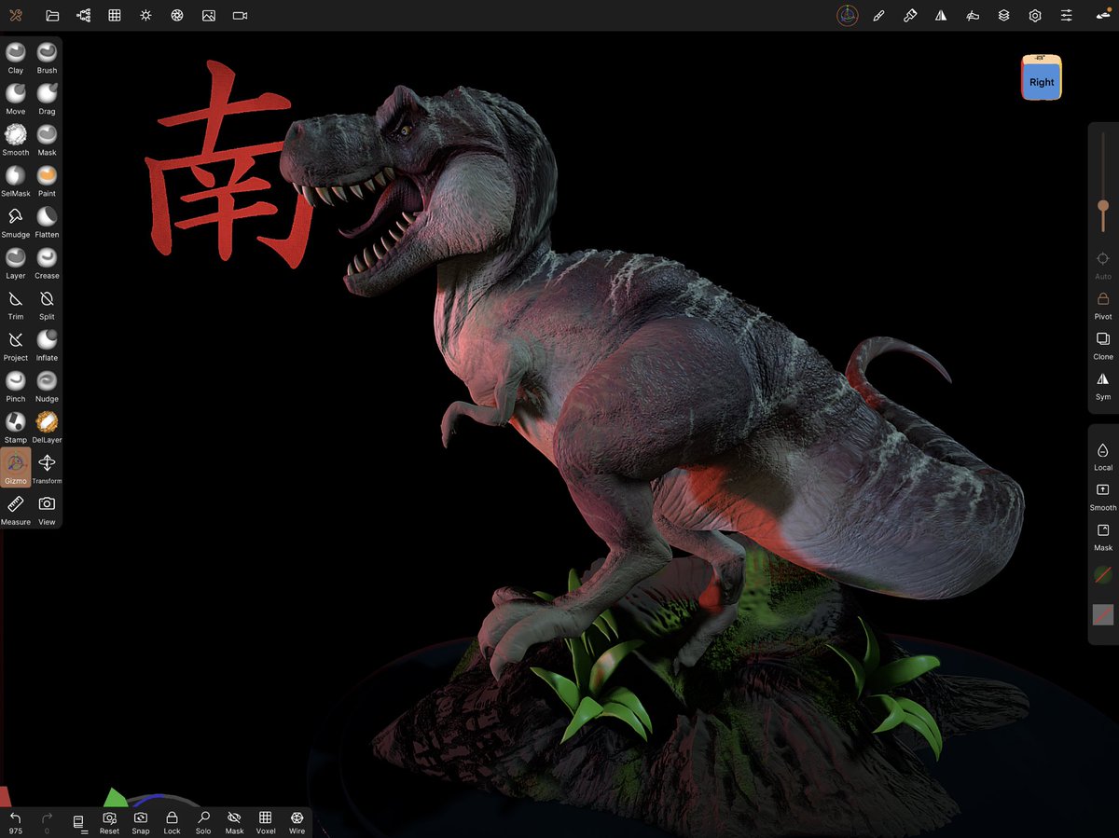Open the Painting paintbrush menu
Viewport: 1119px width, 838px height.
(910, 16)
